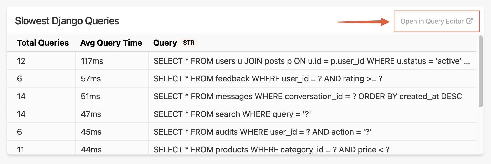Select the 57ms average time cell

pyautogui.click(x=91, y=79)
